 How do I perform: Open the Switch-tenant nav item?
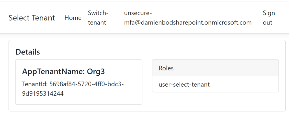click(98, 18)
